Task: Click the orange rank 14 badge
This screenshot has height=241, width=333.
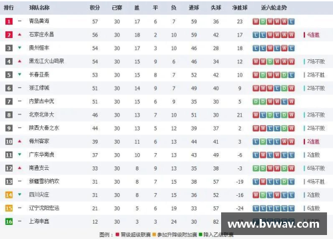Action: (x=9, y=195)
